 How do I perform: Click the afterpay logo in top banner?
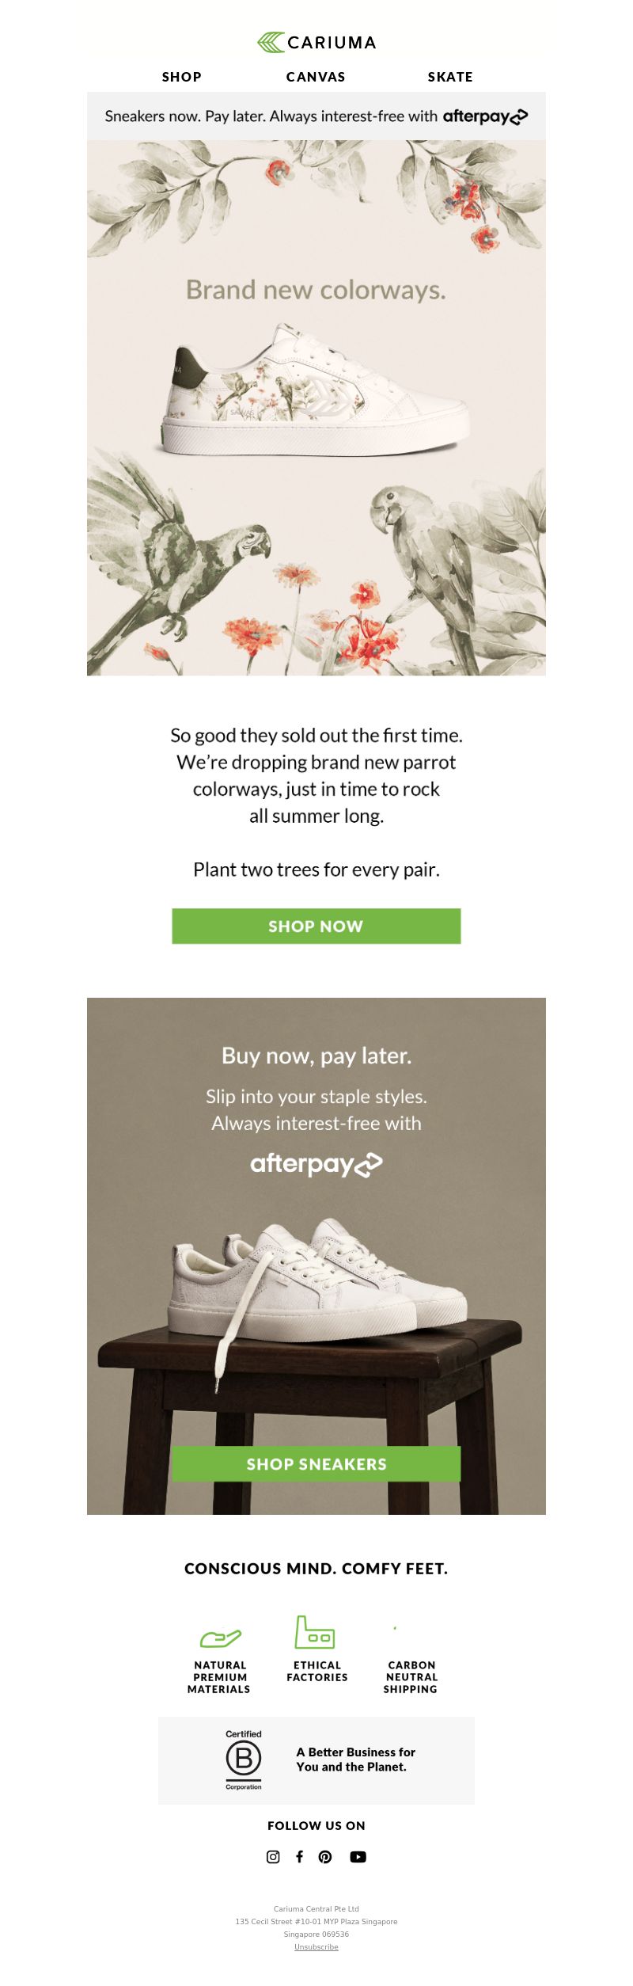click(x=485, y=116)
